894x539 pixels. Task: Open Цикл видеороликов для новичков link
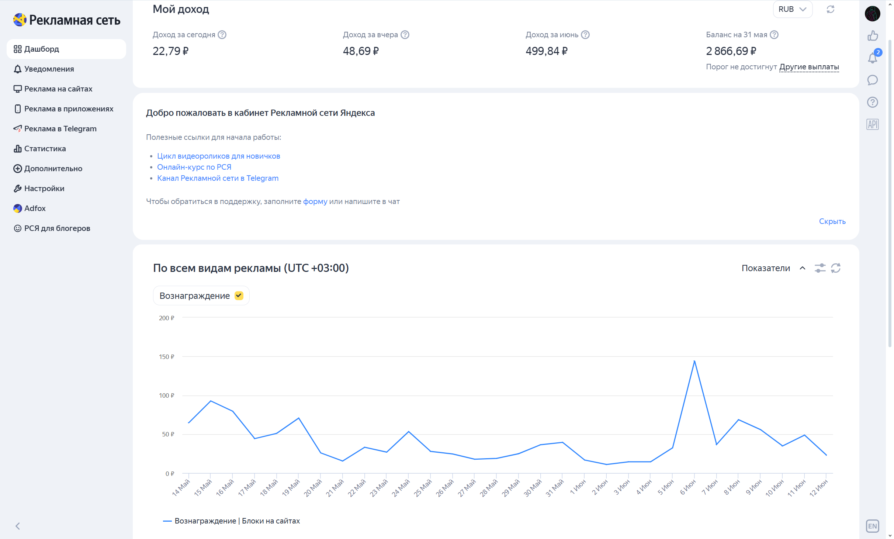click(x=219, y=156)
